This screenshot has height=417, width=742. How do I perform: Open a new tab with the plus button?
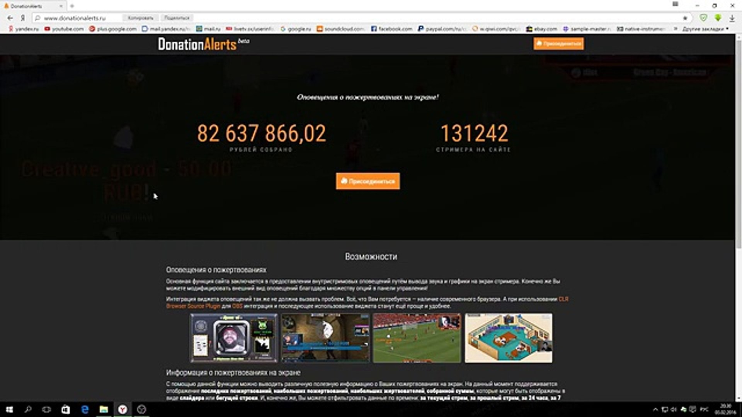72,6
